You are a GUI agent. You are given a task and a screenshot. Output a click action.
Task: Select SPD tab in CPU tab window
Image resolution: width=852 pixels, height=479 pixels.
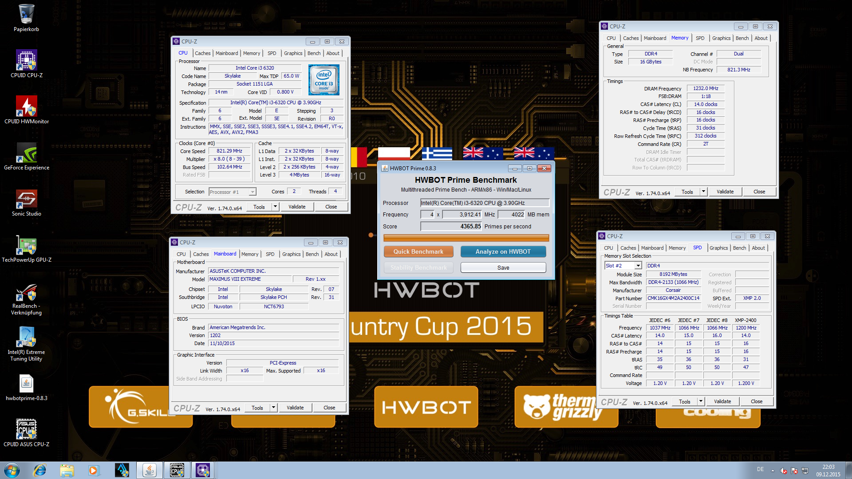272,53
